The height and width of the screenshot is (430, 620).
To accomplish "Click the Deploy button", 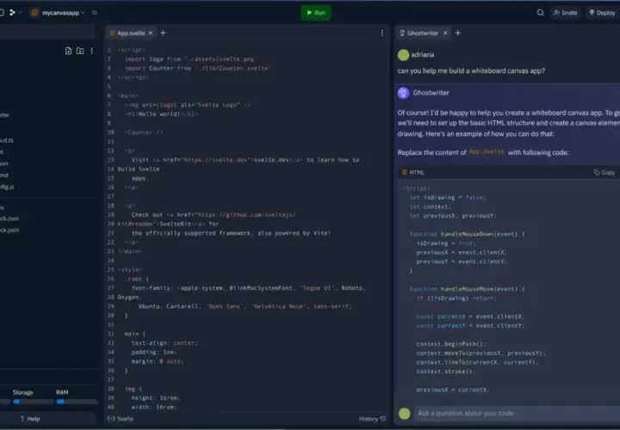I will (602, 13).
